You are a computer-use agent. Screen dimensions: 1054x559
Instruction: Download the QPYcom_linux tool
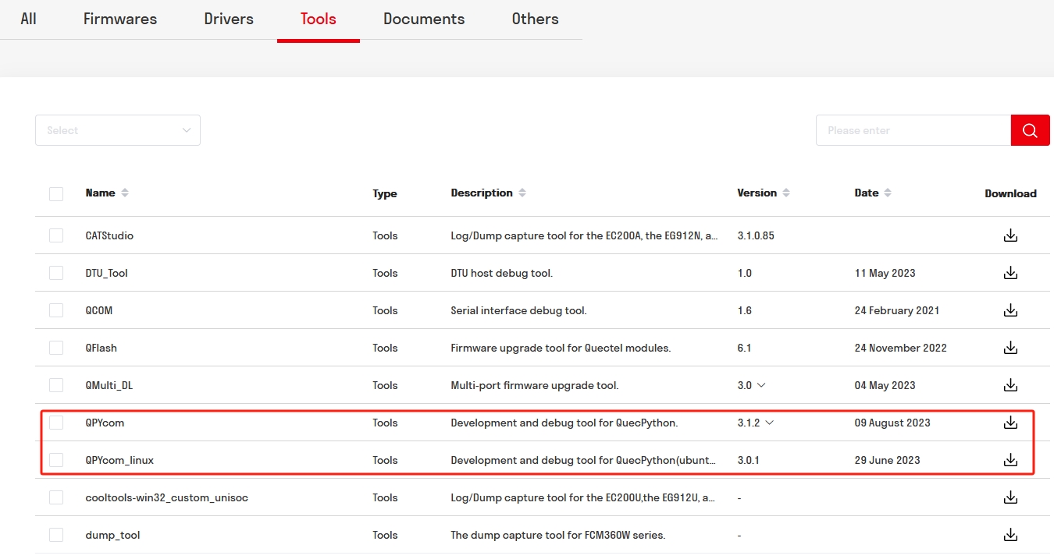click(x=1010, y=460)
